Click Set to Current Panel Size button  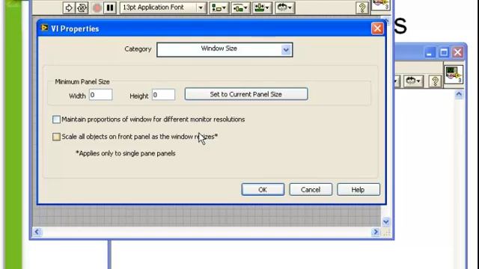246,94
